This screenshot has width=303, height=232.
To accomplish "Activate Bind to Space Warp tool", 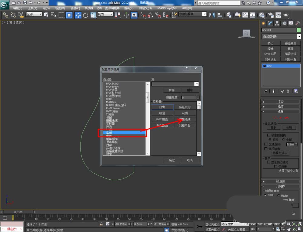I will coord(21,15).
